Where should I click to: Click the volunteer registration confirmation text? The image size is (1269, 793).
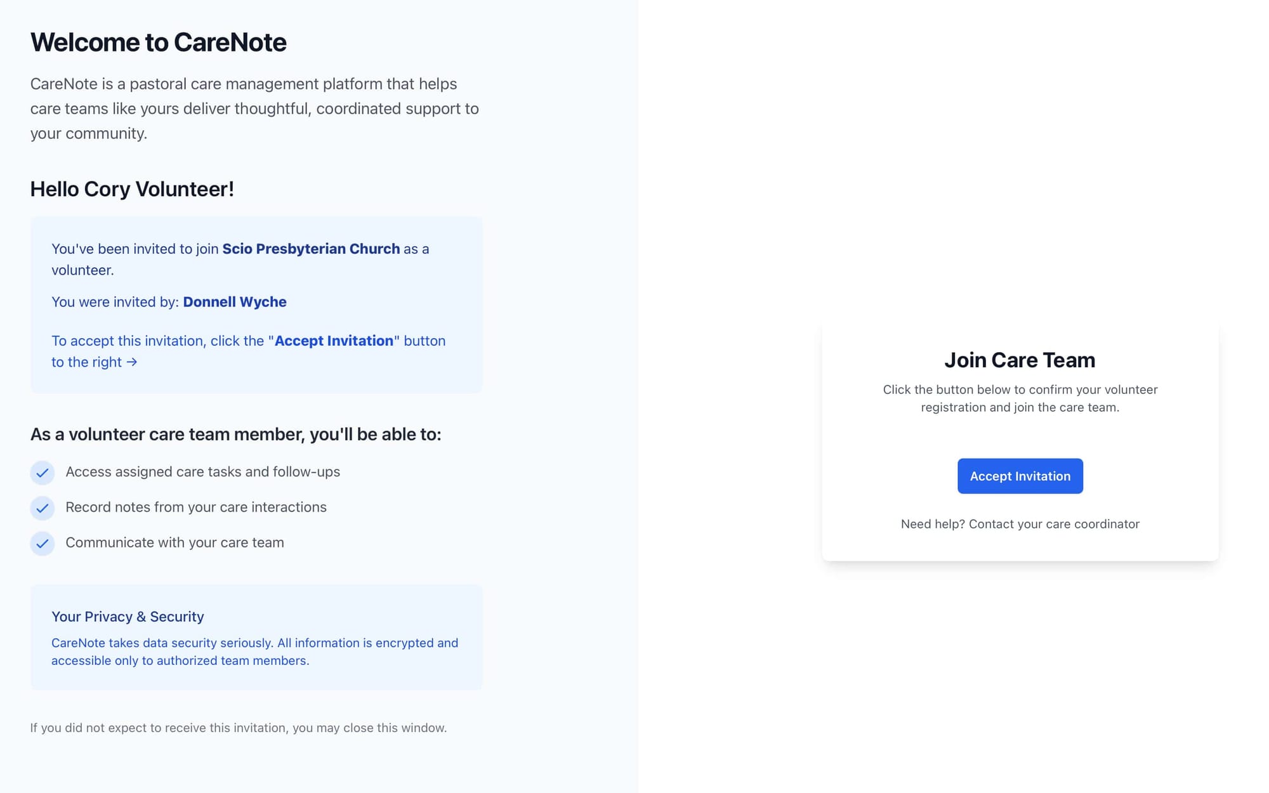pos(1020,398)
